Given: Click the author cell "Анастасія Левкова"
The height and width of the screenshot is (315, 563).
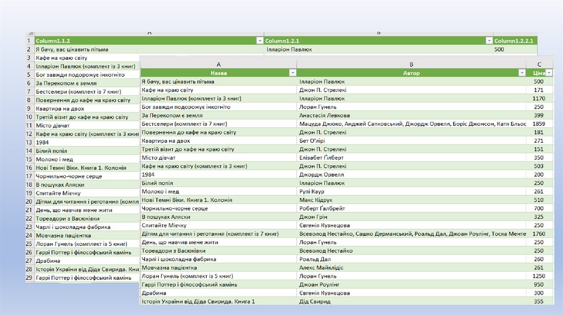Looking at the screenshot, I should pos(324,115).
